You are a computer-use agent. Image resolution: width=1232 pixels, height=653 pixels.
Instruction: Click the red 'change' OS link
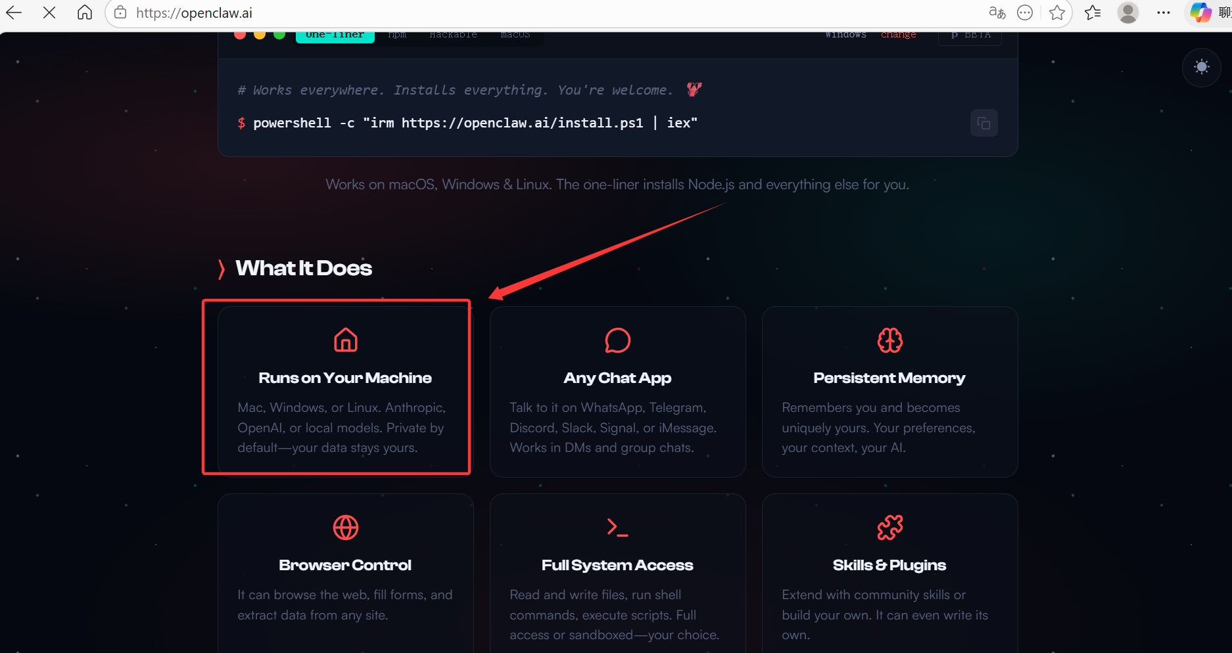coord(898,35)
